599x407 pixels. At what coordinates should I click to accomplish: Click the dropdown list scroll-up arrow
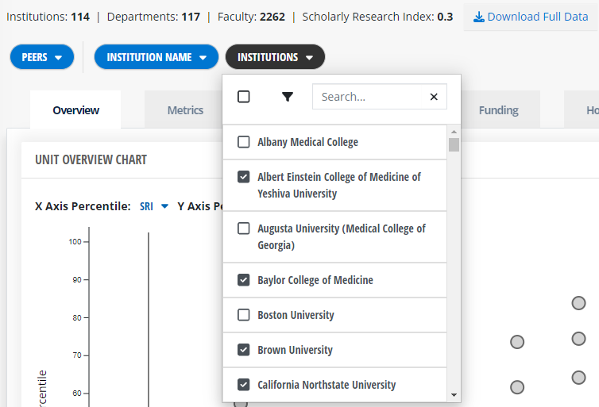click(x=454, y=132)
